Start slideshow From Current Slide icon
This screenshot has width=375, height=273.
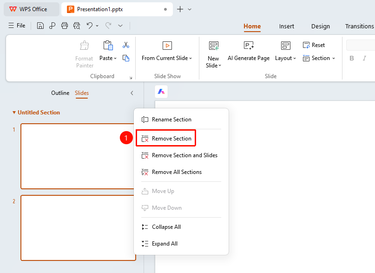coord(167,45)
